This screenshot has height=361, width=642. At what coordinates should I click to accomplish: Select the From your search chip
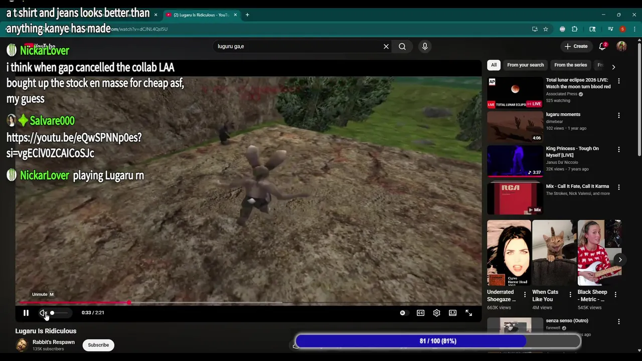525,65
